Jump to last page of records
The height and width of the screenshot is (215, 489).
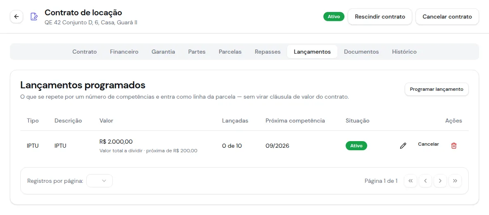pyautogui.click(x=455, y=181)
